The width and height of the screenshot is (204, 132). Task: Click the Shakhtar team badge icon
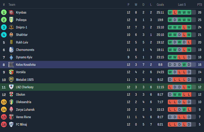pyautogui.click(x=11, y=35)
